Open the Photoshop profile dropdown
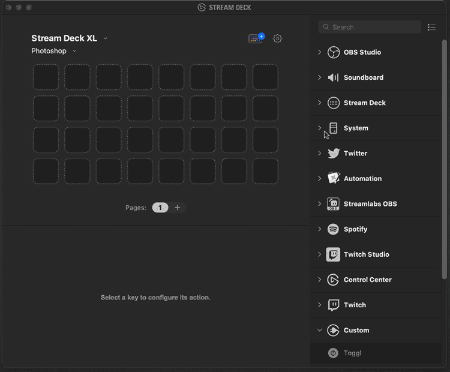 point(74,51)
